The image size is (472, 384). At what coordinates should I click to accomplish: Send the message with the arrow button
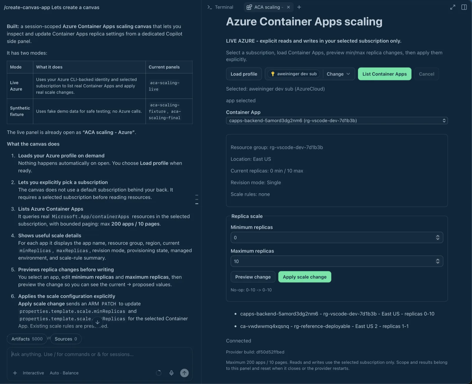(184, 373)
